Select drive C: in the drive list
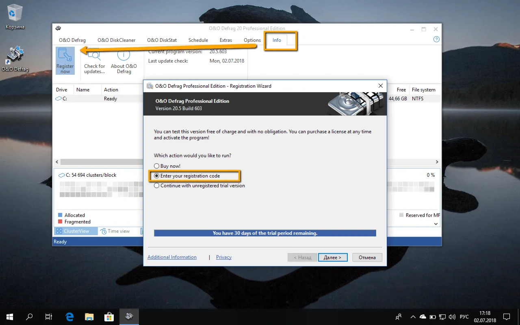This screenshot has height=325, width=520. coord(61,99)
